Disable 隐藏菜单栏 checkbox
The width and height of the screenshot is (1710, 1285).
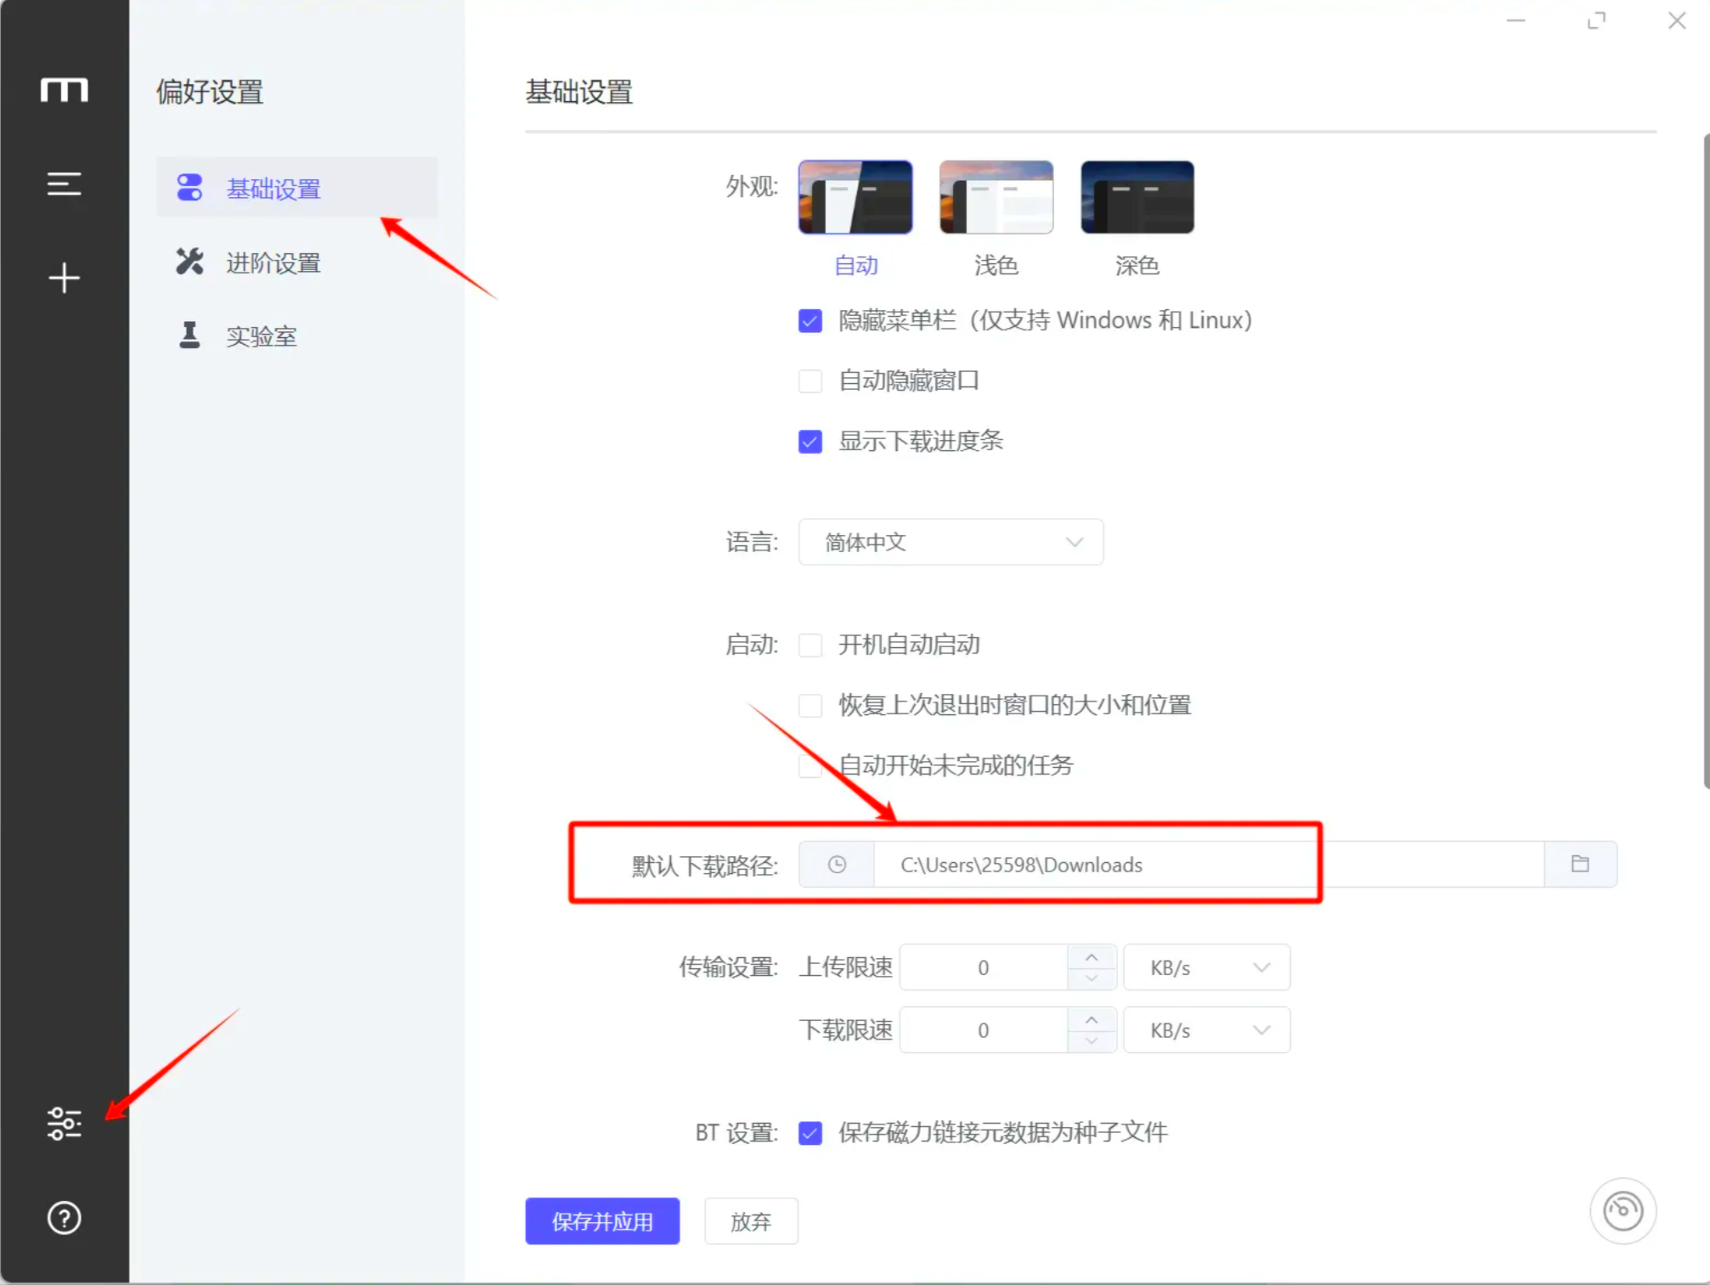pyautogui.click(x=810, y=321)
